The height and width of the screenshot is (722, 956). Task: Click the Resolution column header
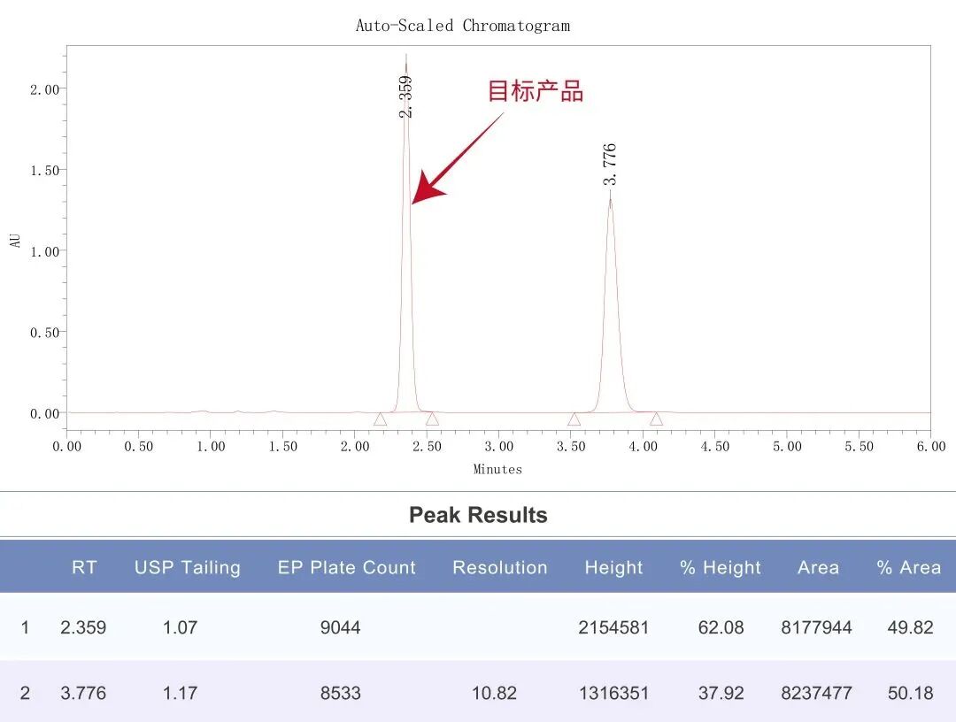pos(500,567)
